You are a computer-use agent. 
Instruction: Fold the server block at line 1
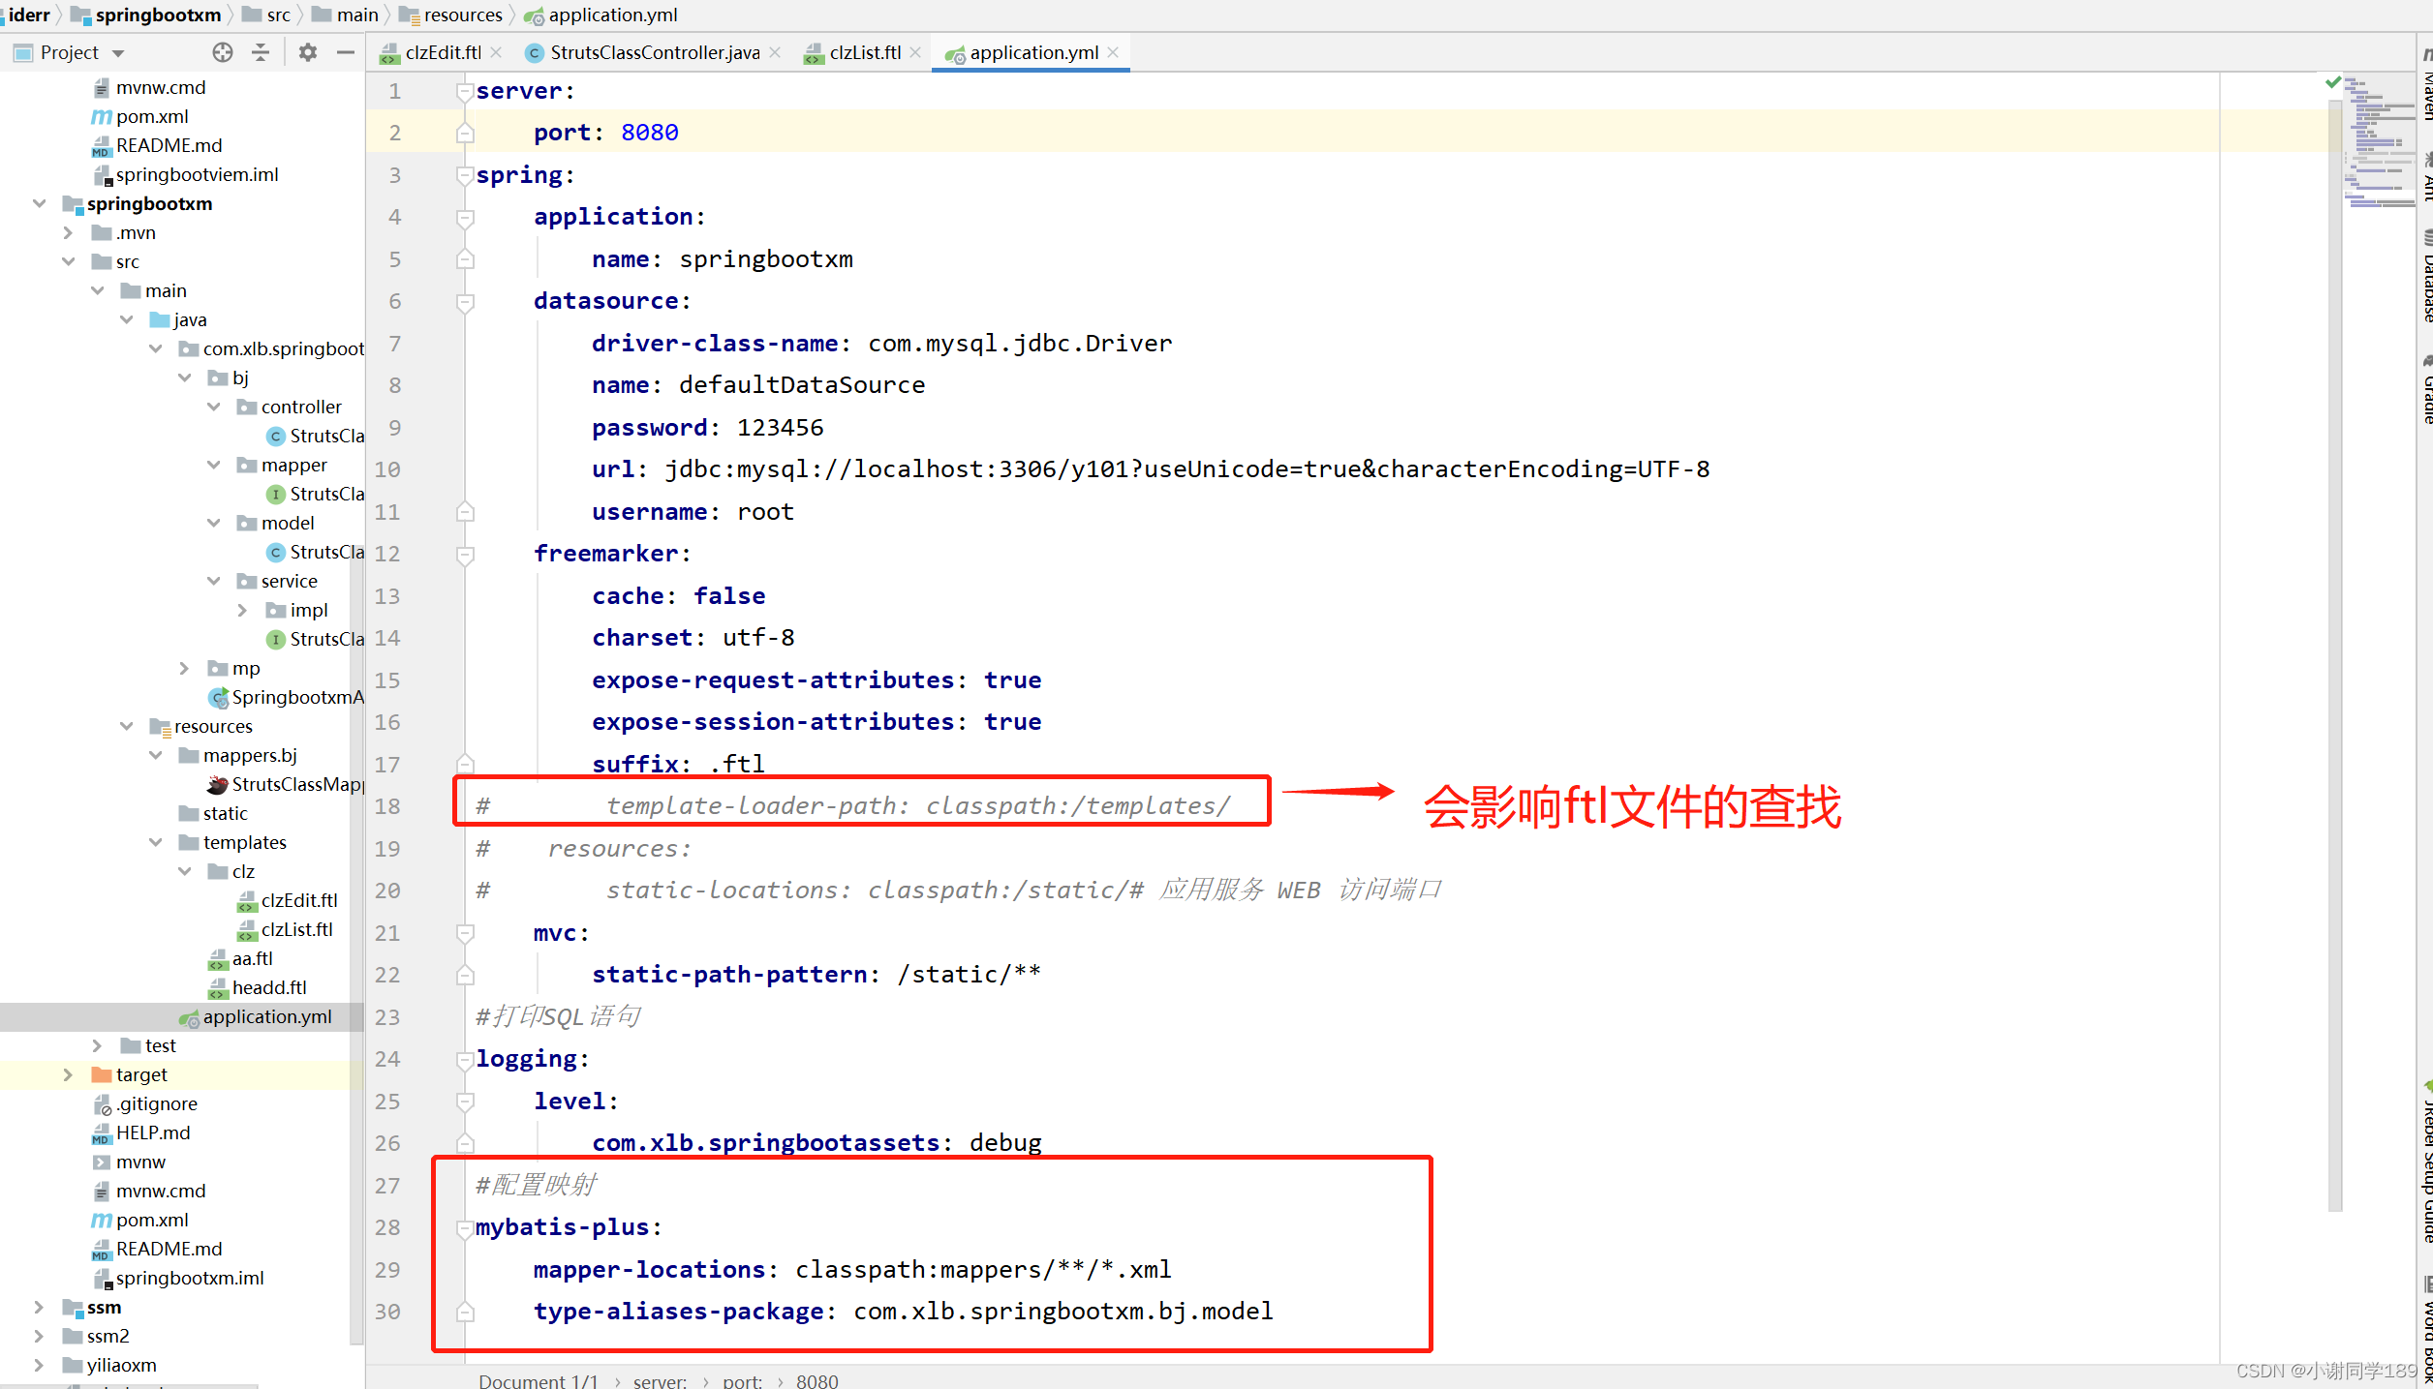point(465,91)
